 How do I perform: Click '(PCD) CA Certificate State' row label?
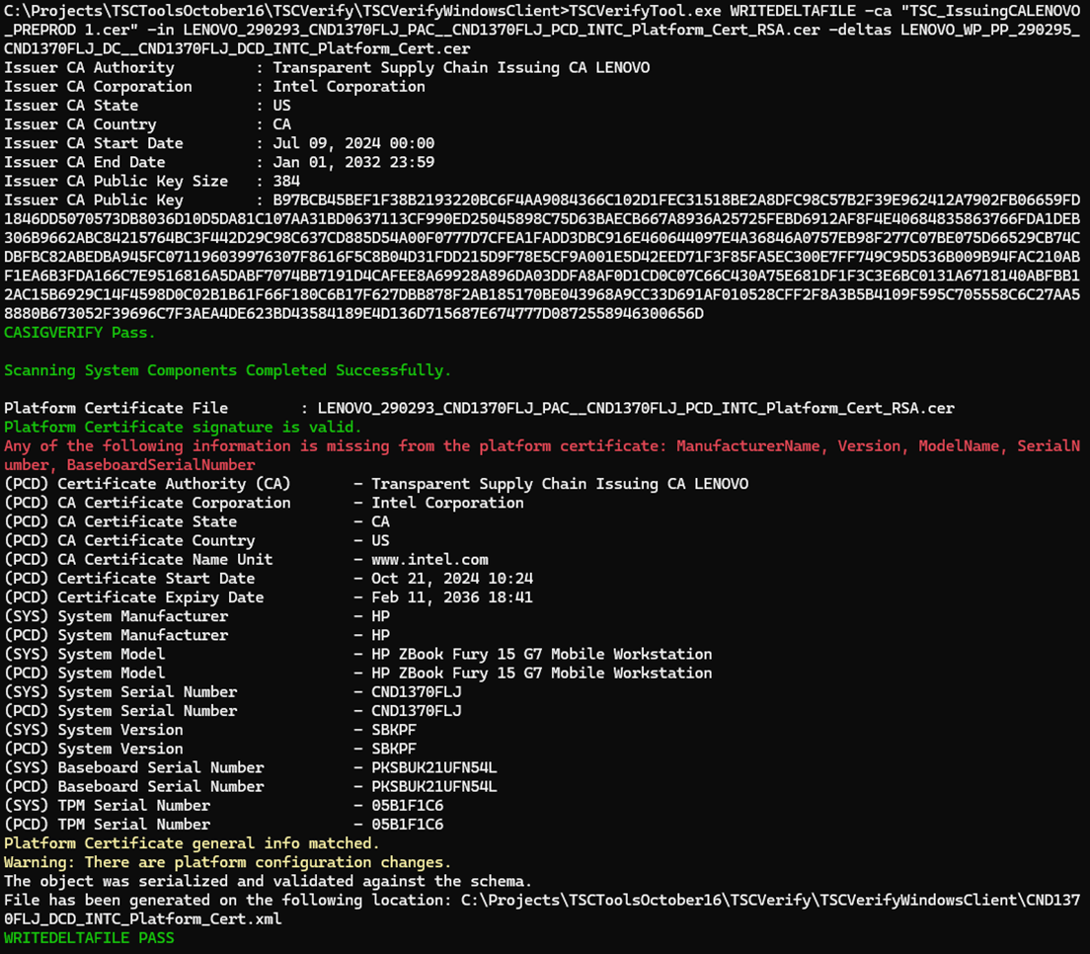pos(120,520)
